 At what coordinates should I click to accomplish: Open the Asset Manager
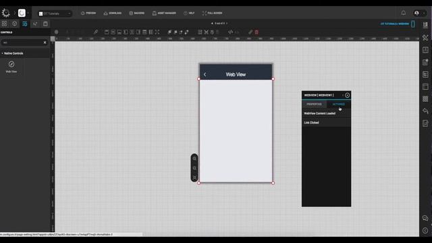[164, 13]
